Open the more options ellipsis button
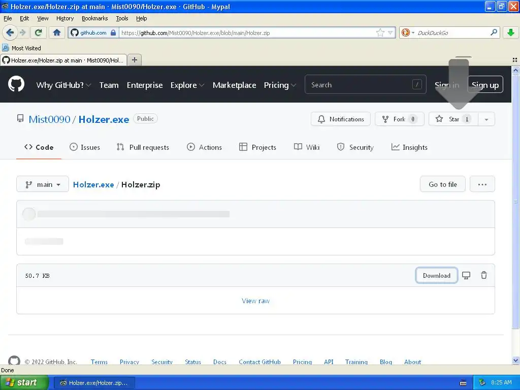This screenshot has height=390, width=520. pos(482,184)
